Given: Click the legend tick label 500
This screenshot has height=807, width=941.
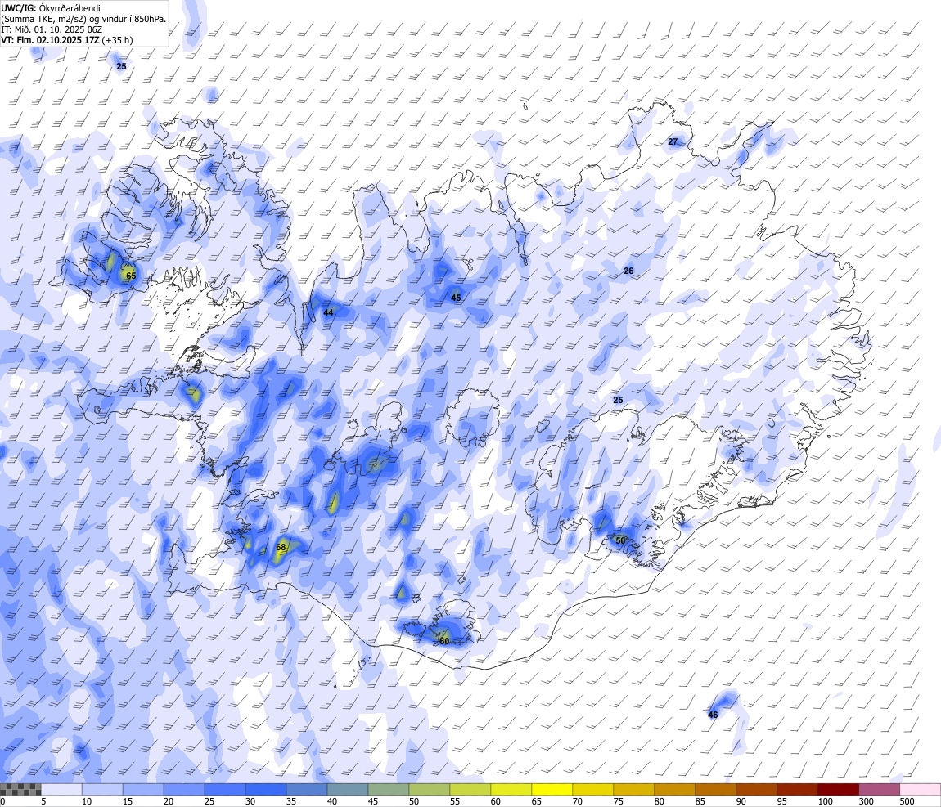Looking at the screenshot, I should click(x=907, y=801).
